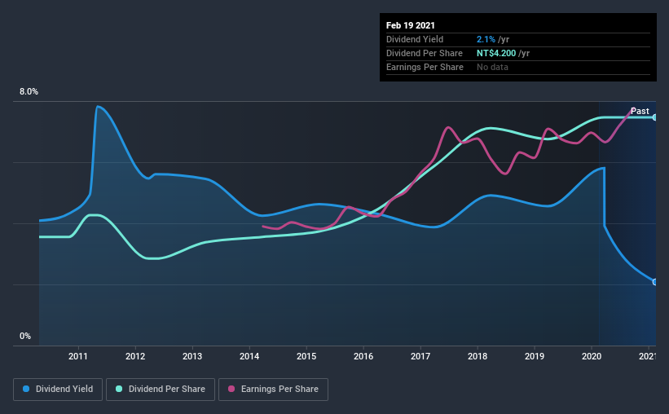Toggle the Dividend Yield legend button
Image resolution: width=669 pixels, height=414 pixels.
[x=58, y=390]
